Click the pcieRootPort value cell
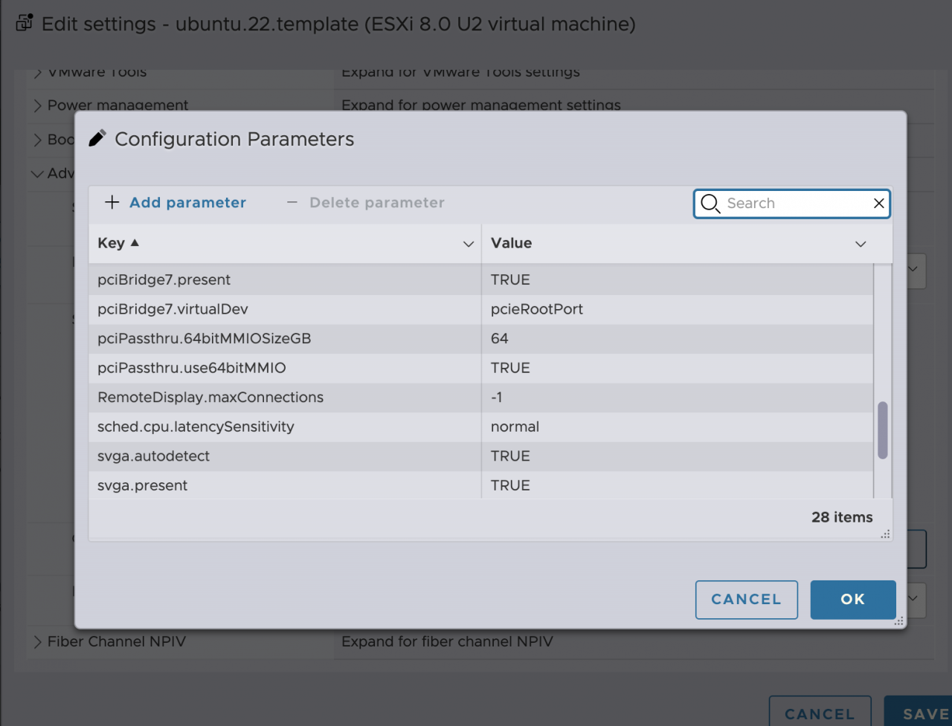Screen dimensions: 952x726 537,308
